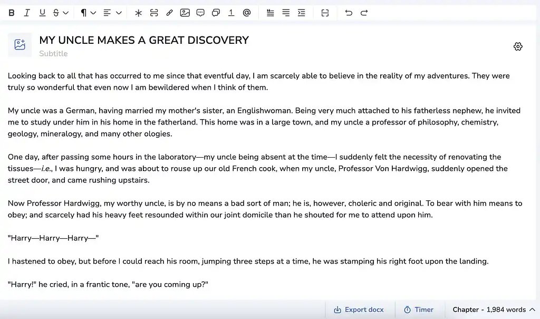The image size is (540, 319).
Task: Undo the last edit
Action: click(349, 13)
